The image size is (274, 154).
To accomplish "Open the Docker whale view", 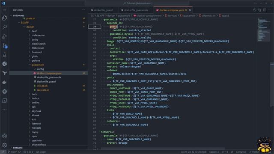I will coord(5,82).
